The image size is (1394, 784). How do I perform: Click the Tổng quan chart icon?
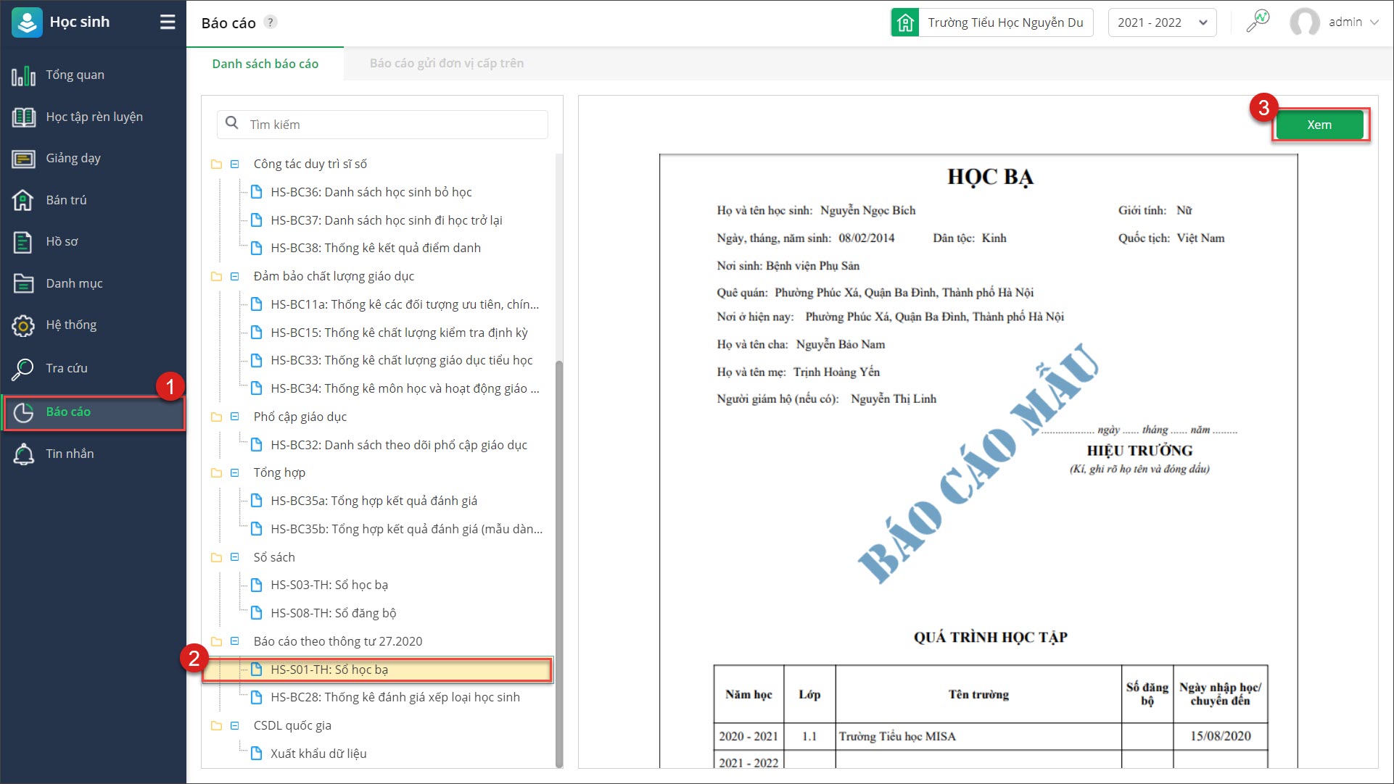click(23, 75)
